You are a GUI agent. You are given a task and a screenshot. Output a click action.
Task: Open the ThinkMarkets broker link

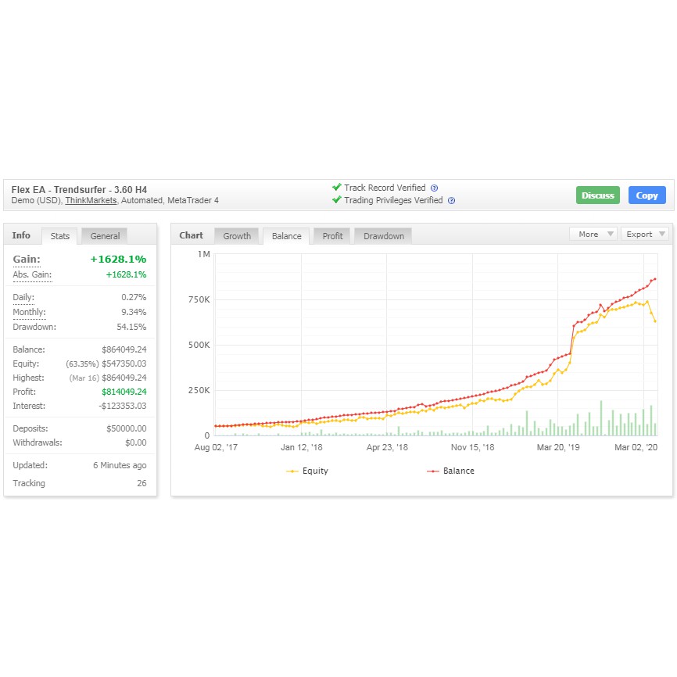pos(91,201)
